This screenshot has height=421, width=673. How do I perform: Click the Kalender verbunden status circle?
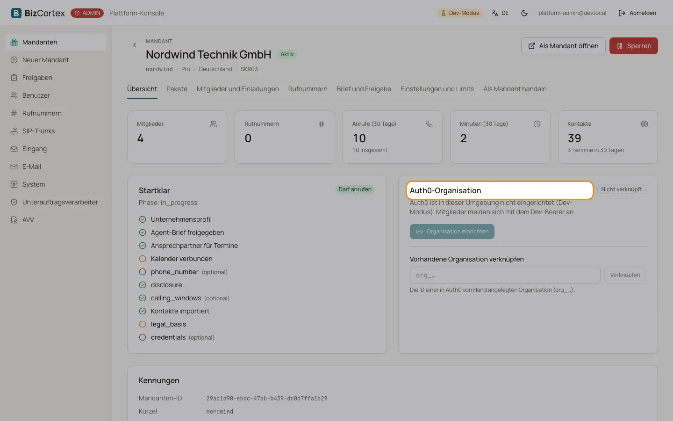click(x=143, y=259)
